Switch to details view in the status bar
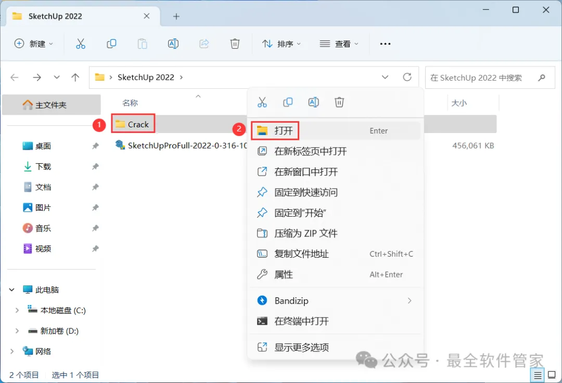This screenshot has height=383, width=562. click(x=538, y=375)
